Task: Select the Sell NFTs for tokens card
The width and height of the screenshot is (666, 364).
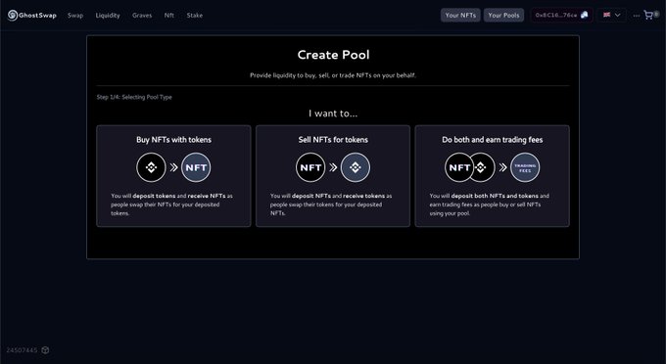Action: coord(333,176)
